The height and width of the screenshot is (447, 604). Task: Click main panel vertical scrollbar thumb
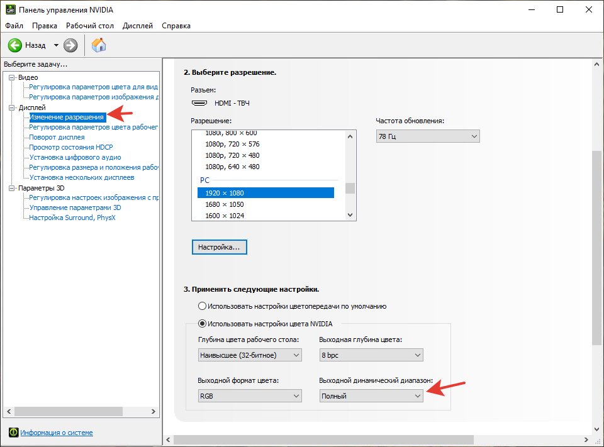point(596,248)
